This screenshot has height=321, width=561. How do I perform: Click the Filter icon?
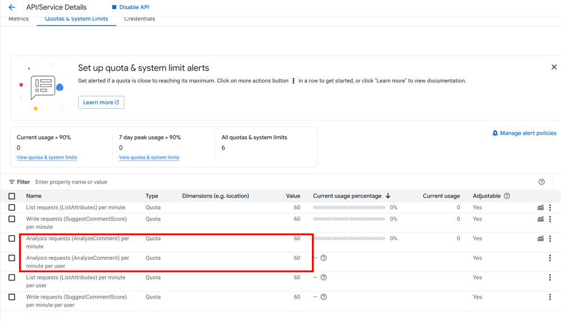click(x=12, y=182)
